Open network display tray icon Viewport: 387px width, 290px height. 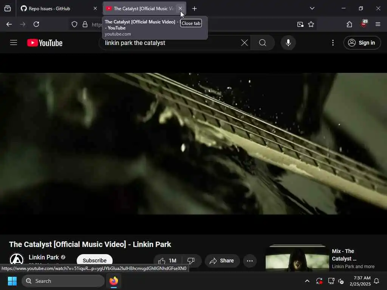tap(331, 281)
